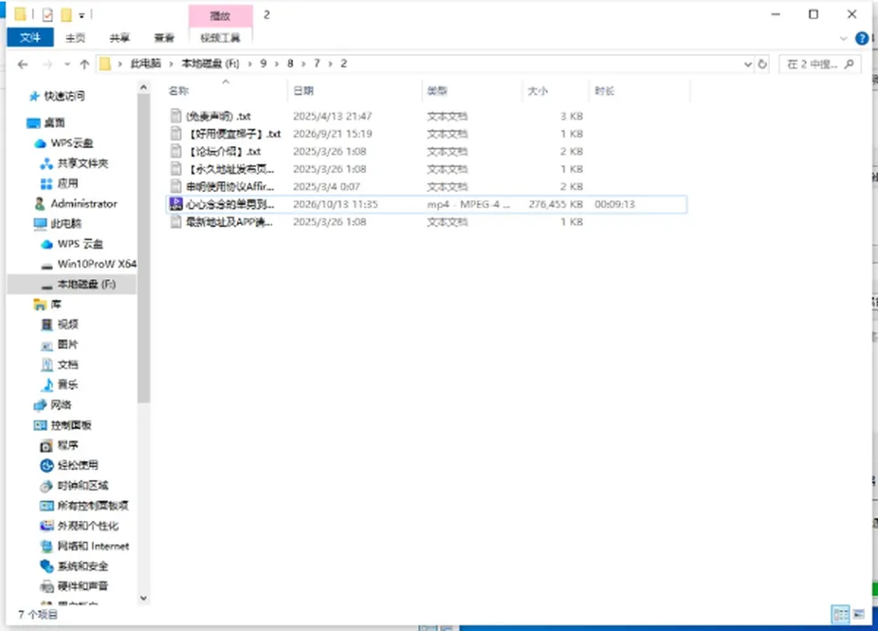The image size is (878, 631).
Task: Open the 视频工具 ribbon tab
Action: point(220,37)
